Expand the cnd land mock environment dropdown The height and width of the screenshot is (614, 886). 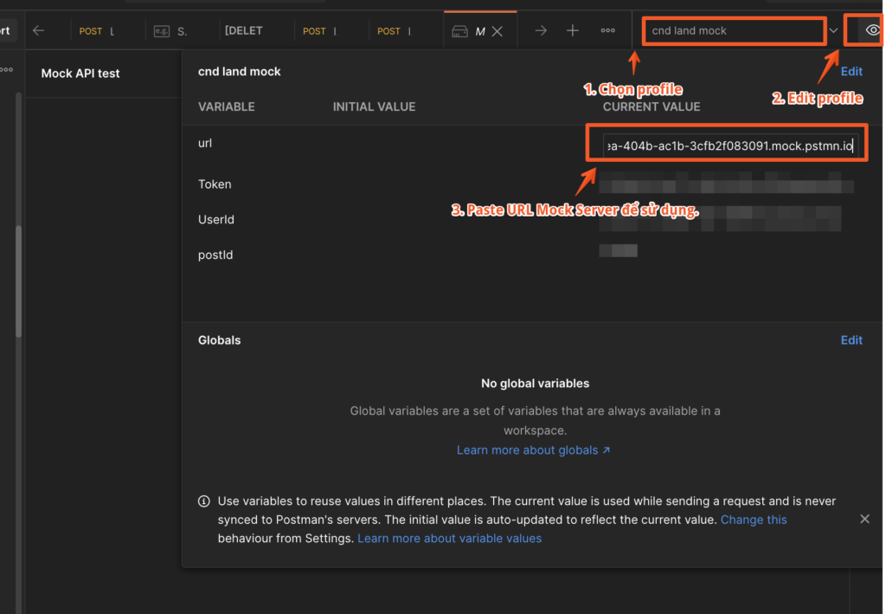tap(833, 30)
